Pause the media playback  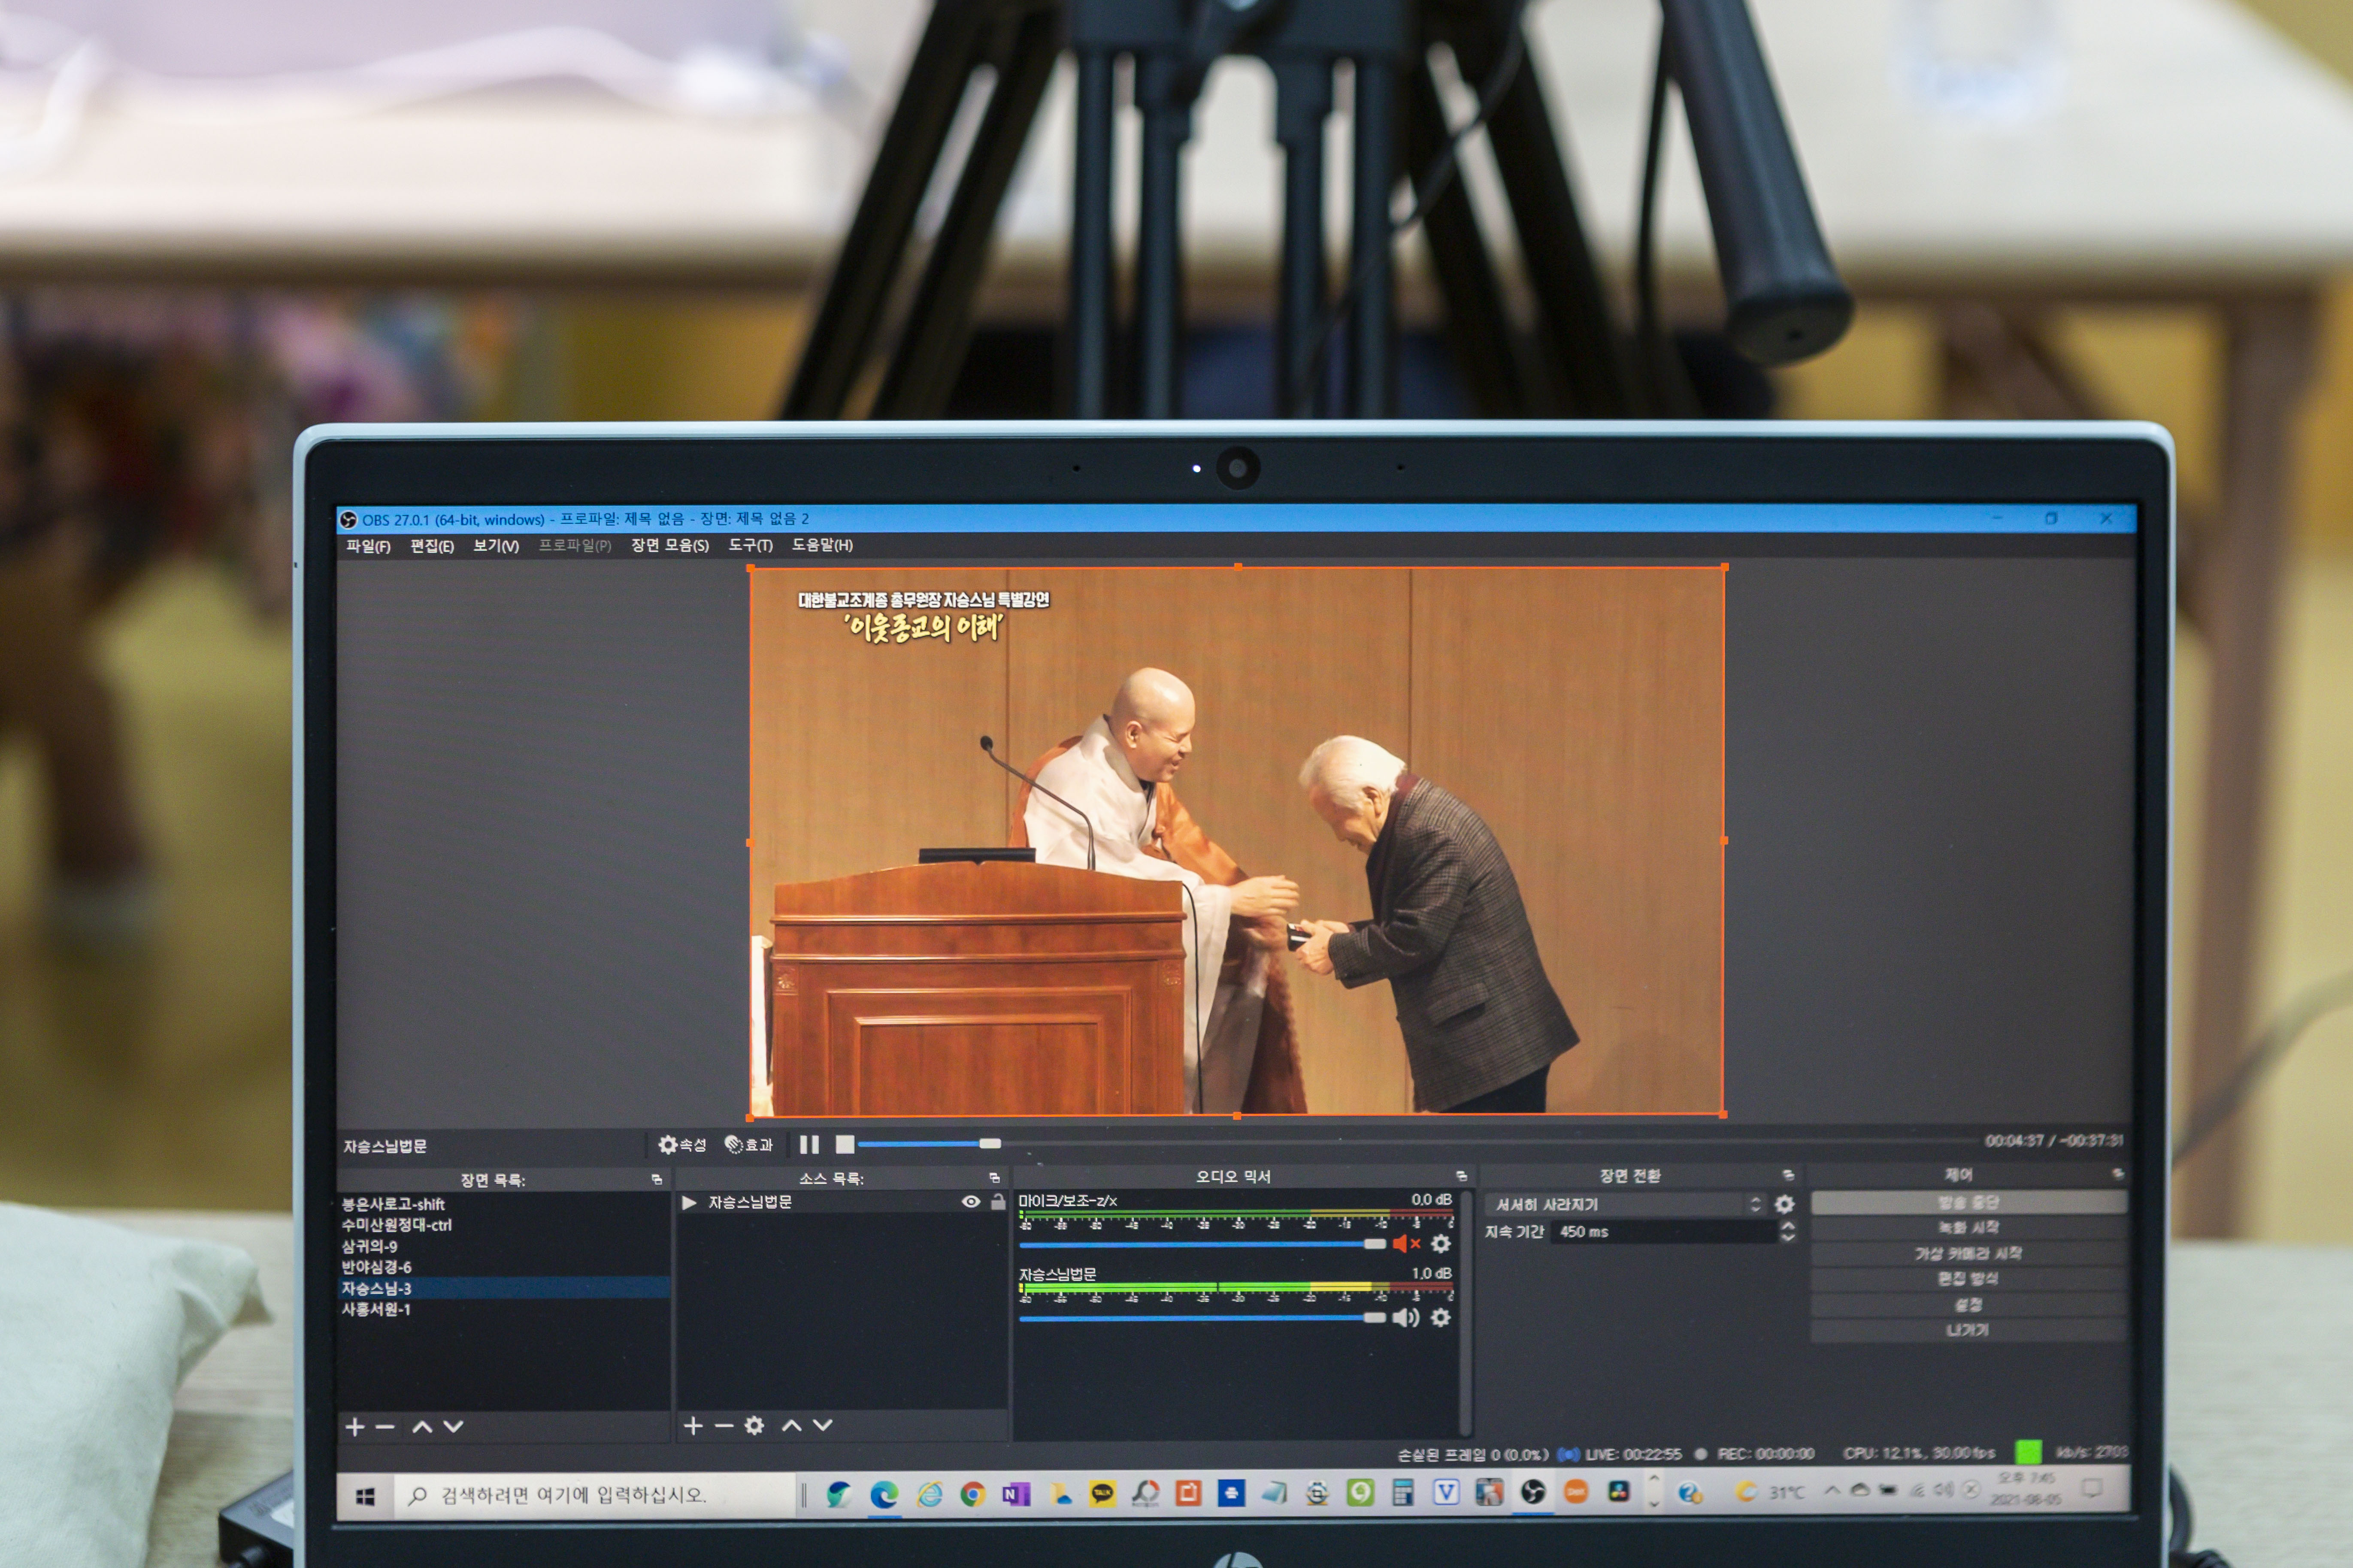(809, 1144)
